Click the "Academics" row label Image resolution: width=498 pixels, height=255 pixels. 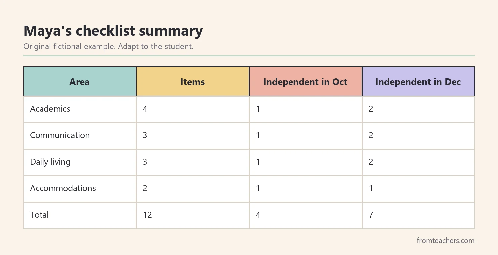(50, 109)
